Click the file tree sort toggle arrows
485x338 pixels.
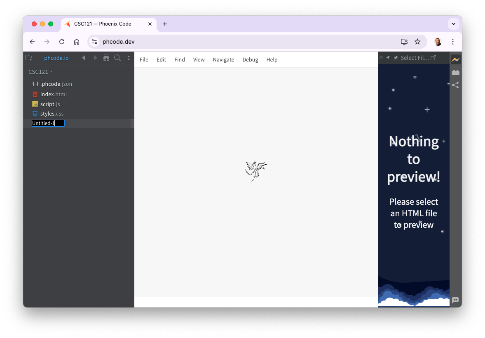(x=129, y=58)
